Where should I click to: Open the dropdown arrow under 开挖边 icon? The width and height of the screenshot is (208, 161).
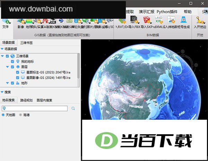(x=204, y=23)
